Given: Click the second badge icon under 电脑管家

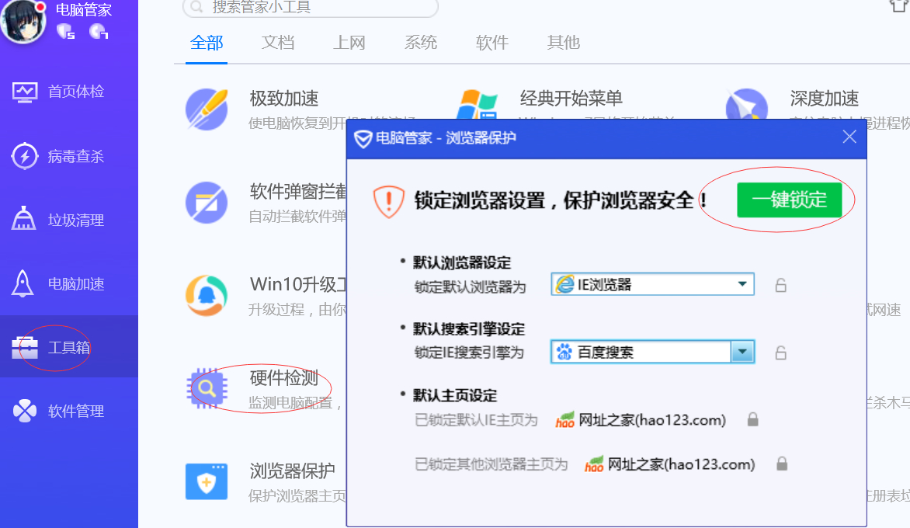Looking at the screenshot, I should (x=99, y=31).
